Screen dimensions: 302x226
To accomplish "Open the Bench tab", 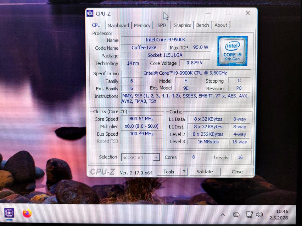I will tap(202, 25).
